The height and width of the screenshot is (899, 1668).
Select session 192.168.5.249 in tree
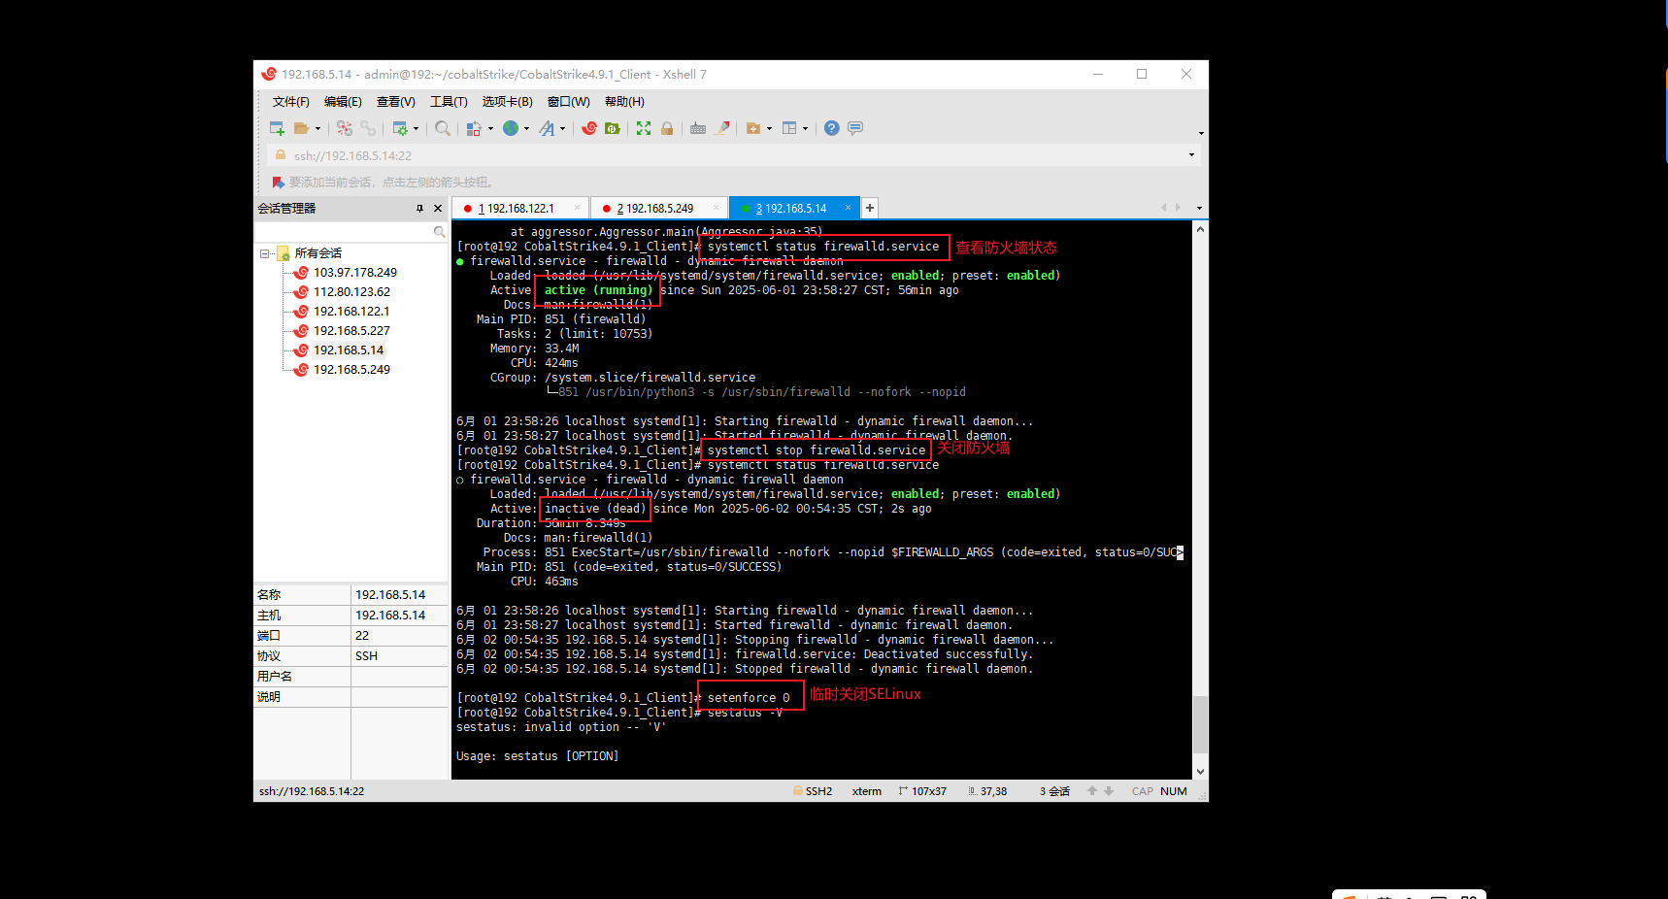coord(351,370)
